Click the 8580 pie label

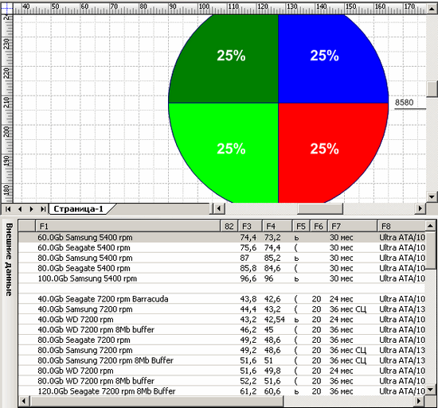coord(404,103)
